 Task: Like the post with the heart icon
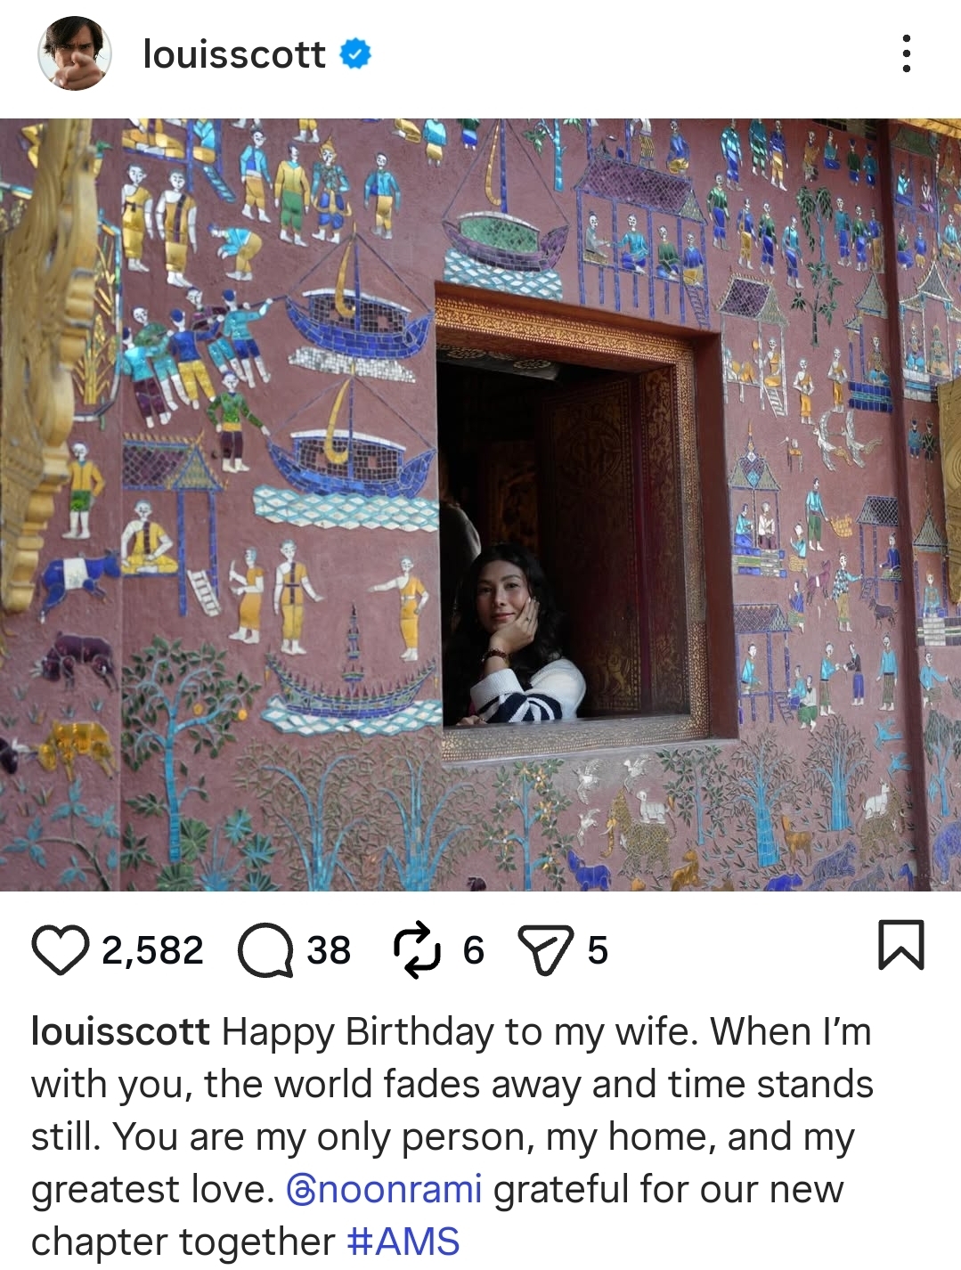pyautogui.click(x=61, y=949)
